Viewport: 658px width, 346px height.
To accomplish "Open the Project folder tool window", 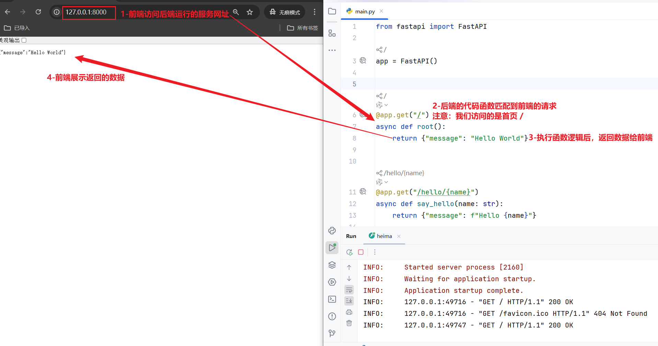I will (x=332, y=11).
